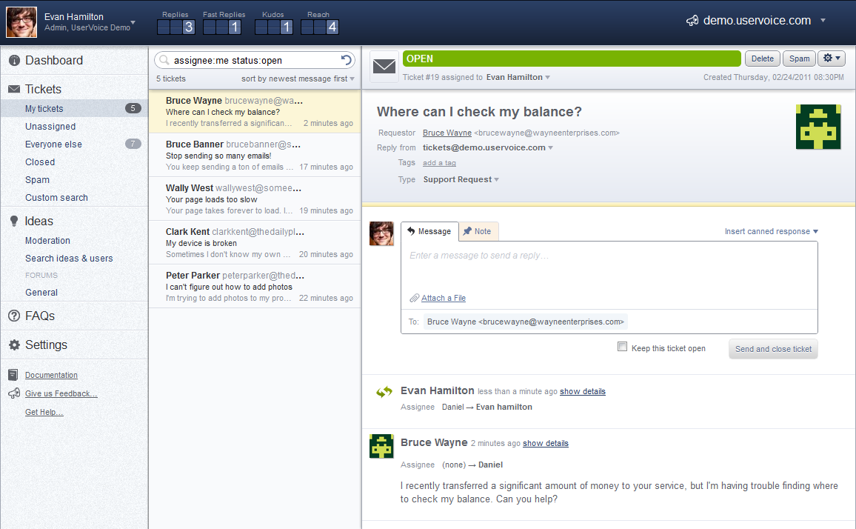
Task: Click the green OPEN status bar
Action: [x=572, y=59]
